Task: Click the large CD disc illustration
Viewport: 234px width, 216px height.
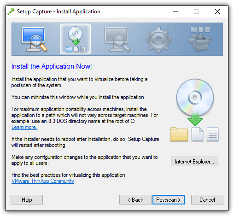Action: coord(195,97)
